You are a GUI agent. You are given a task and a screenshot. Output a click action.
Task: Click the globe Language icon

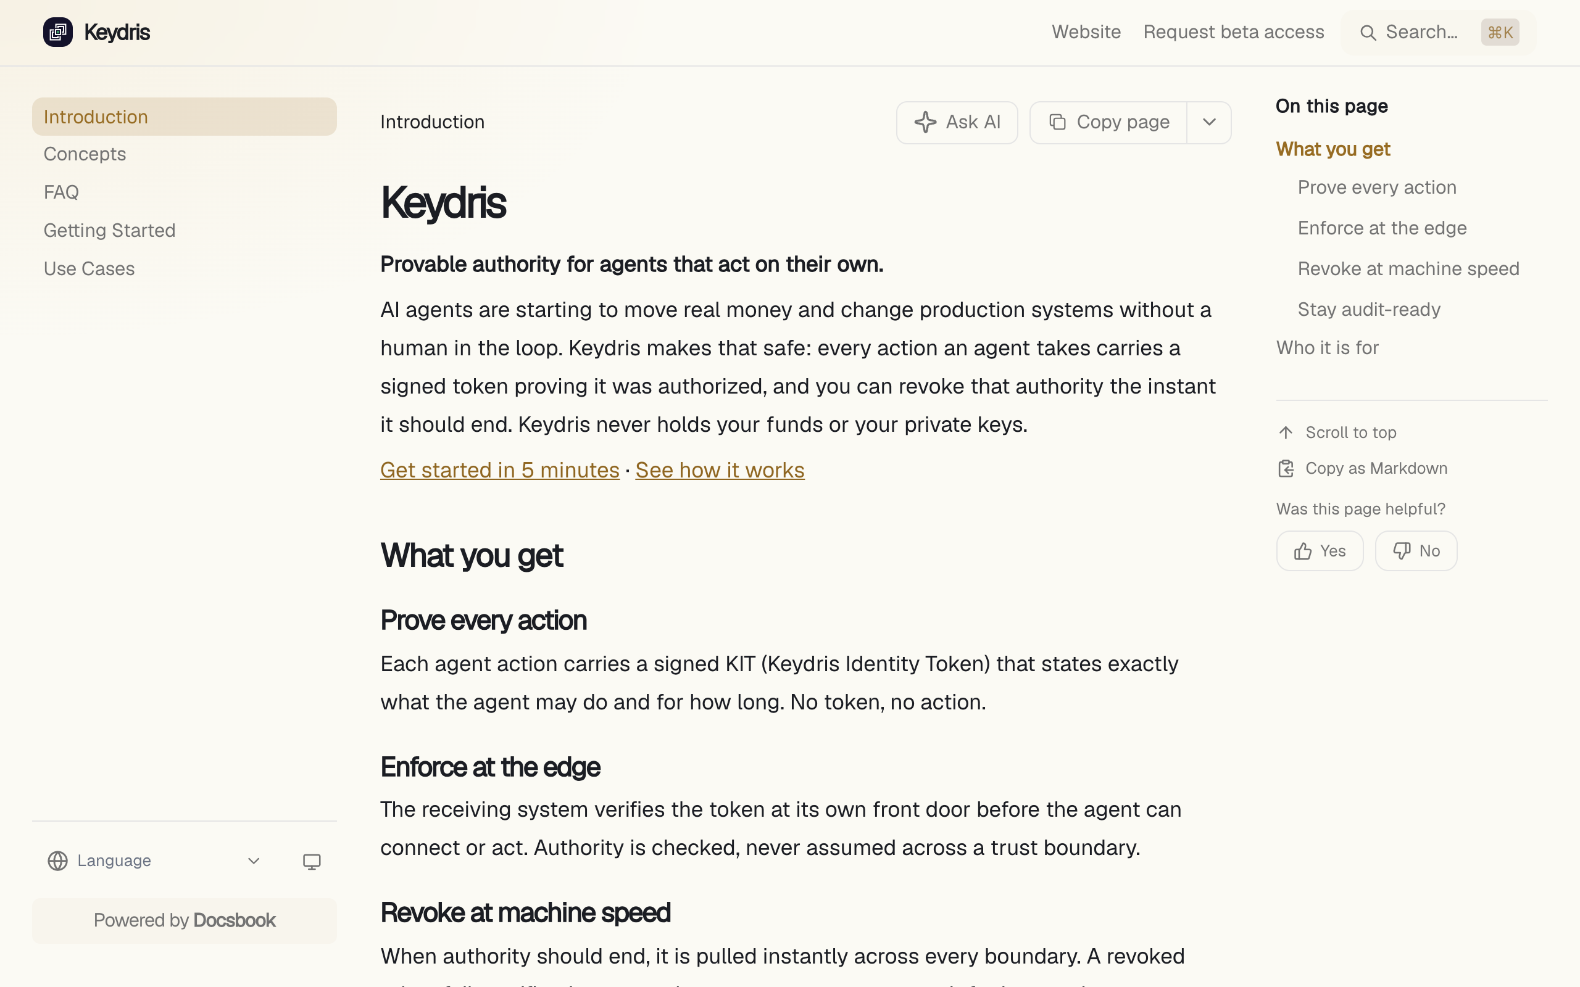pos(57,861)
